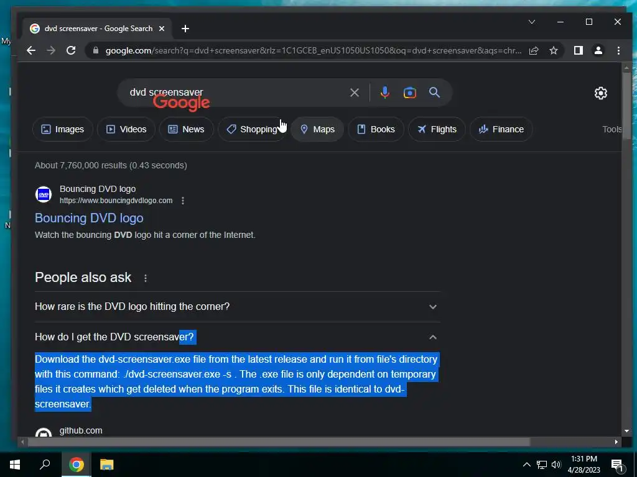This screenshot has width=637, height=477.
Task: Share this page from address bar
Action: 533,50
